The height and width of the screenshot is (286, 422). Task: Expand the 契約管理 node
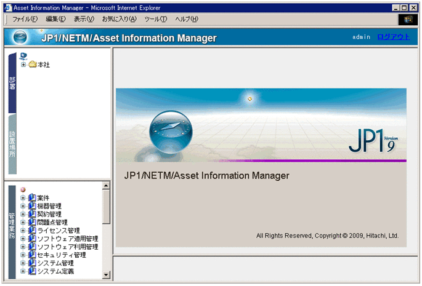23,214
